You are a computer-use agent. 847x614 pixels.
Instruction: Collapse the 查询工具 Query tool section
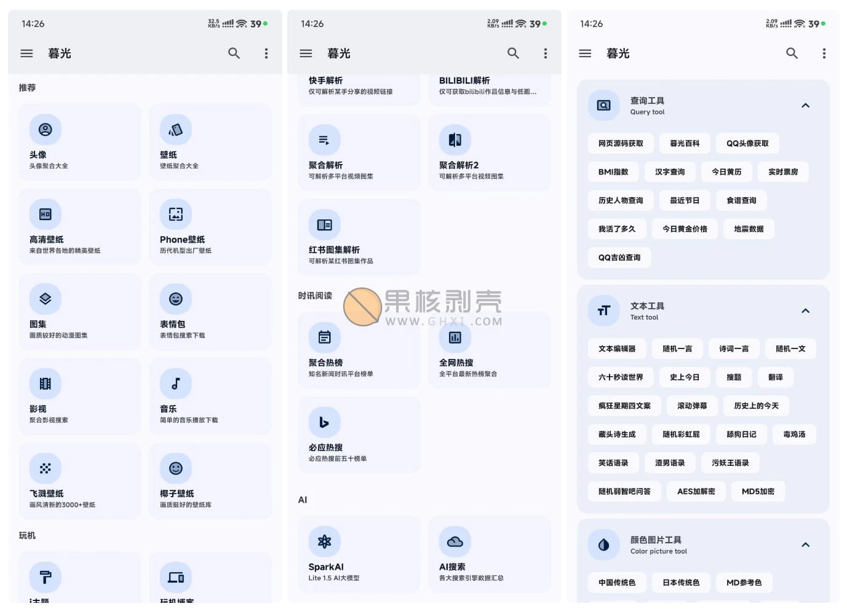(806, 106)
